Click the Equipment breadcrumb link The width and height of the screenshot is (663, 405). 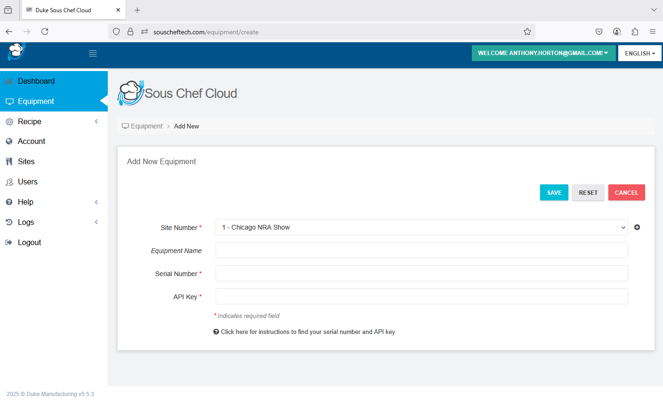tap(146, 126)
